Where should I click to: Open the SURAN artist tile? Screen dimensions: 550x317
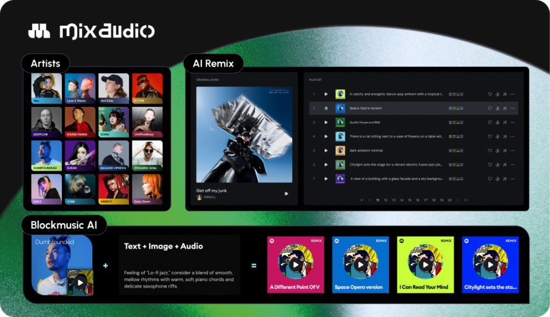click(x=80, y=156)
